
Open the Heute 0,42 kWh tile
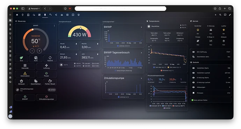click(x=69, y=46)
